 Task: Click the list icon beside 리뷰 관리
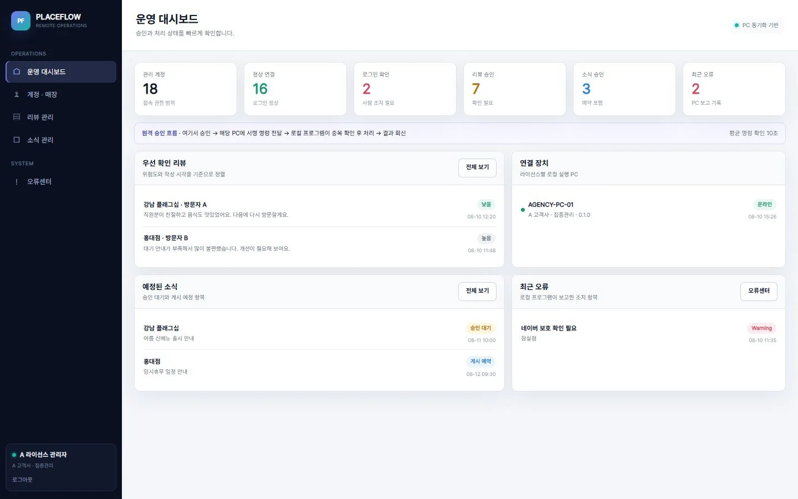point(17,117)
